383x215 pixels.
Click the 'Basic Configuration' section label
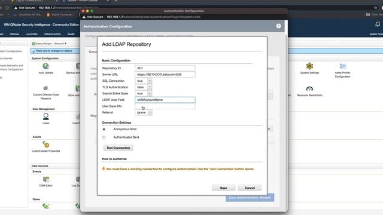(x=116, y=60)
